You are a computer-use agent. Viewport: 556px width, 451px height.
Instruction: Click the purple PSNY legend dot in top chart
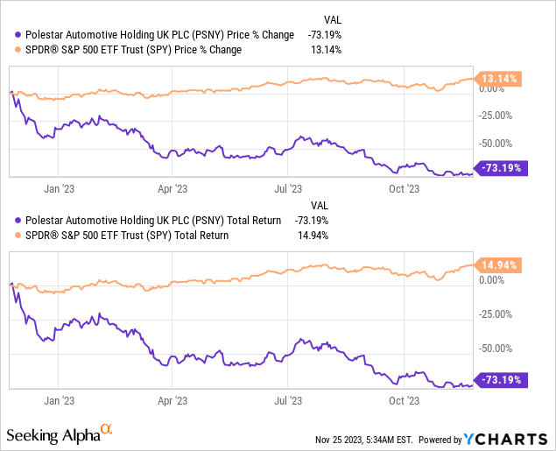pyautogui.click(x=10, y=34)
